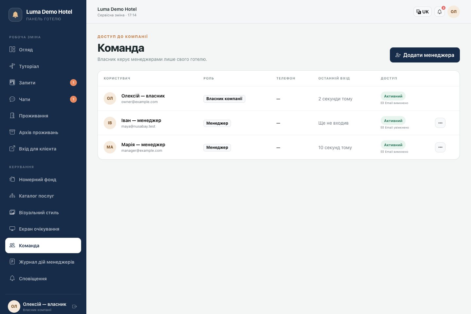471x314 pixels.
Task: Click the Журнал дій менеджерів log icon
Action: 12,262
